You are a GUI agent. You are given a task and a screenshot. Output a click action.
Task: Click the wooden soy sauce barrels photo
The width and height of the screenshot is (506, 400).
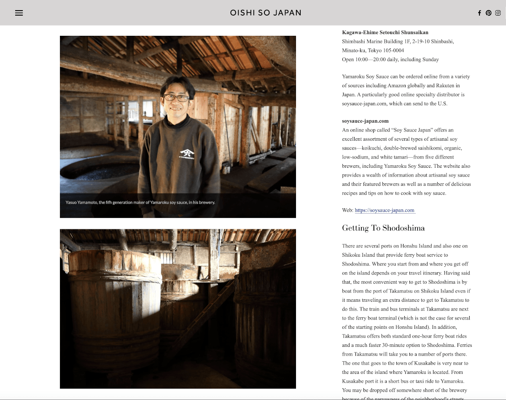pyautogui.click(x=178, y=309)
